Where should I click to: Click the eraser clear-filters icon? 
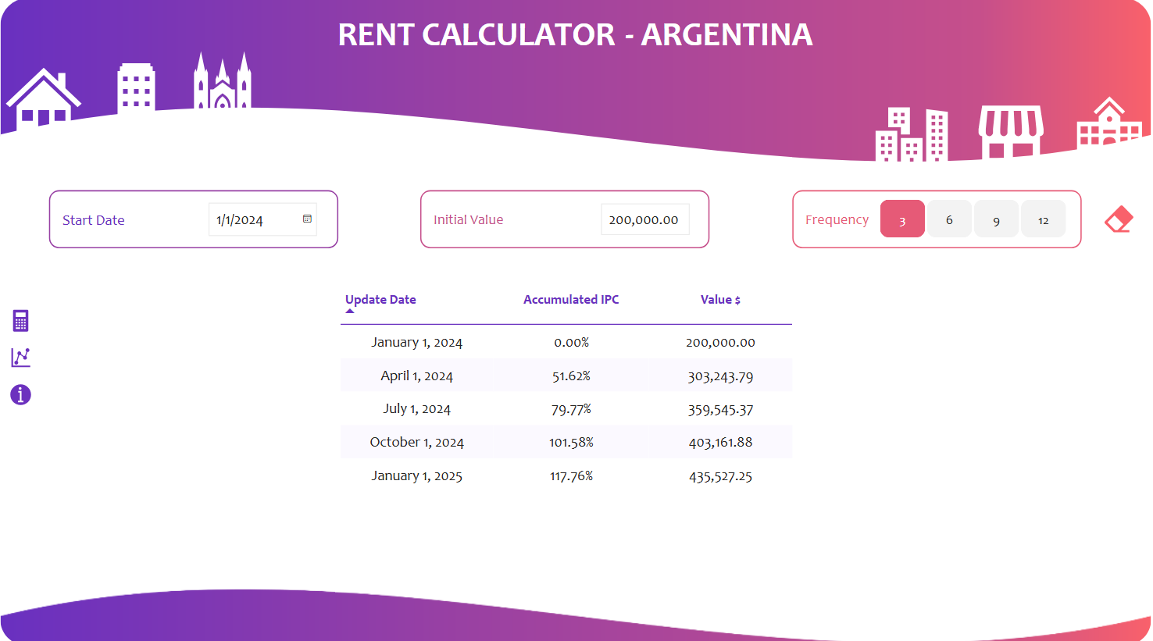click(x=1119, y=220)
